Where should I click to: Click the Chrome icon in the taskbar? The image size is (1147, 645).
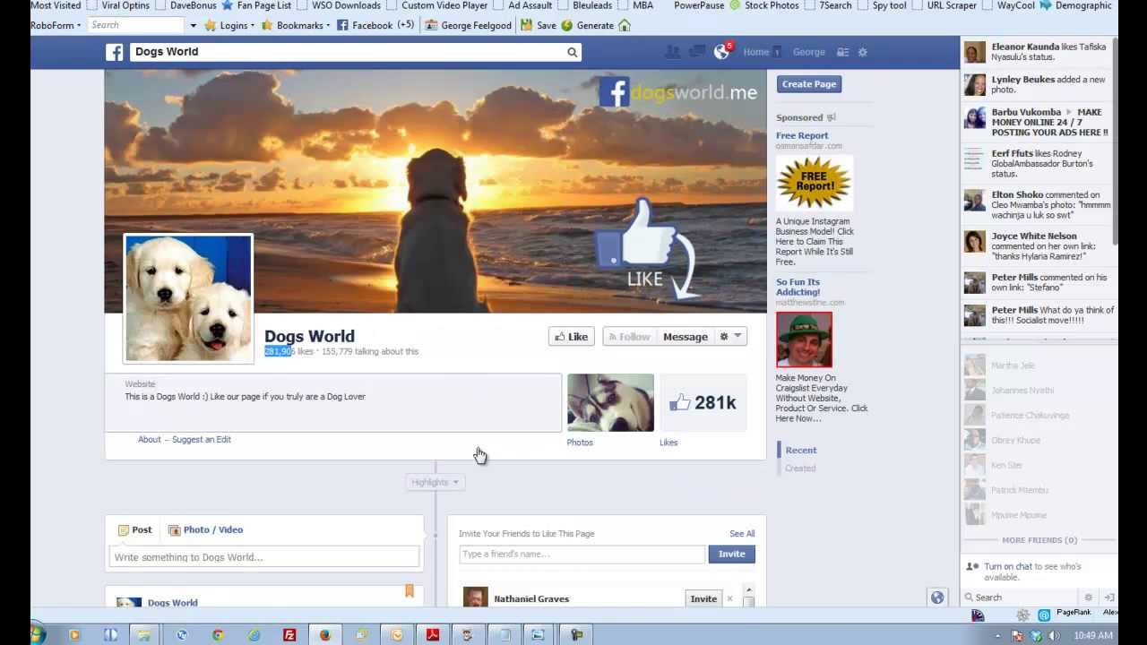tap(218, 634)
